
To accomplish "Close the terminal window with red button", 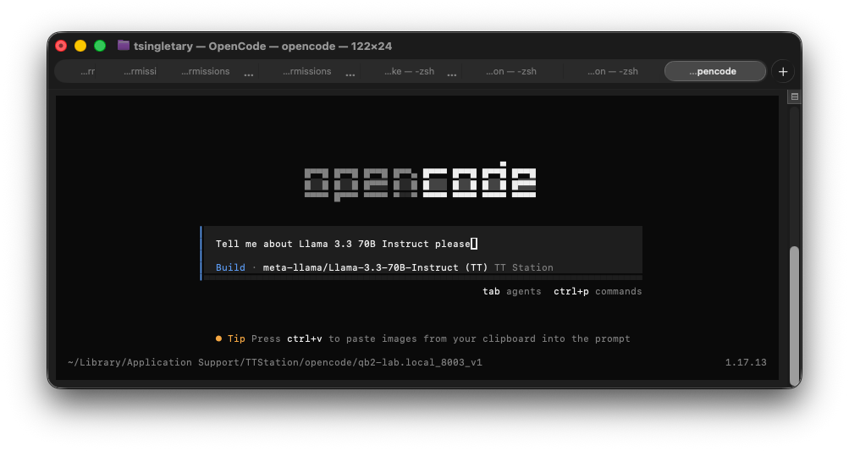I will pyautogui.click(x=61, y=46).
